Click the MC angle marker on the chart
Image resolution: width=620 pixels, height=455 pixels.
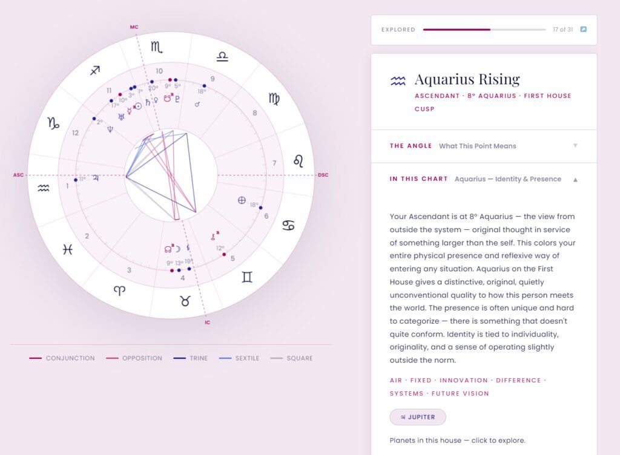tap(134, 27)
